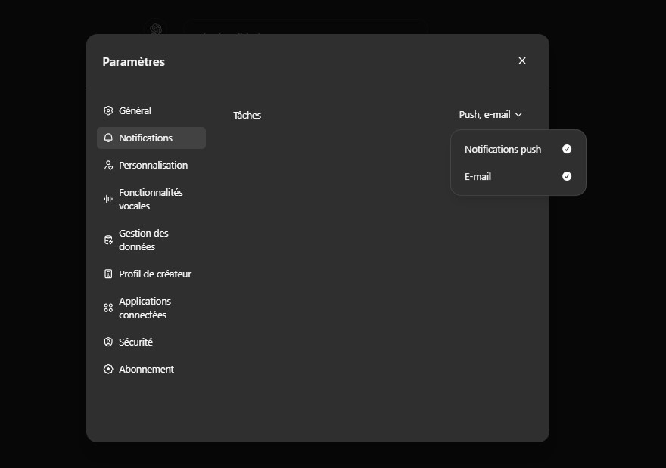This screenshot has width=666, height=468.
Task: Select the E-mail menu option
Action: click(478, 176)
